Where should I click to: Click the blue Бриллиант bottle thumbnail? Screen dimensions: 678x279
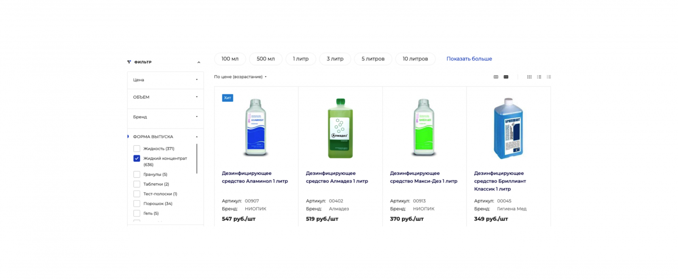[x=508, y=128]
